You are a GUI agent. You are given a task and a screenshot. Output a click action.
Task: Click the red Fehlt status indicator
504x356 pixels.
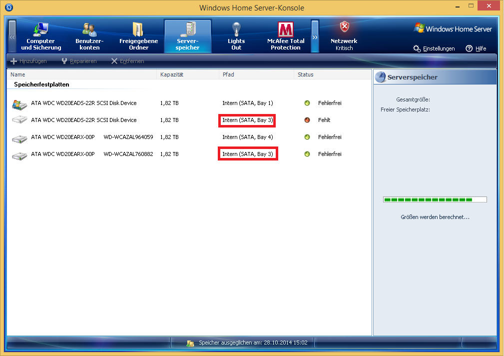click(x=307, y=120)
